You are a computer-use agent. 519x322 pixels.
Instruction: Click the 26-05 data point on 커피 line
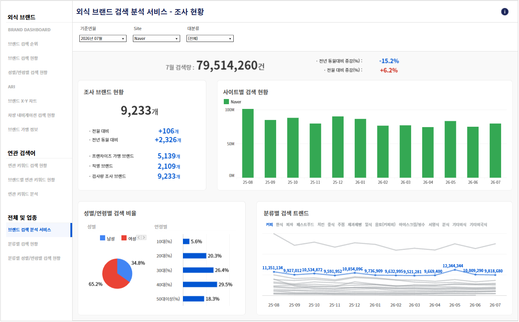click(455, 270)
